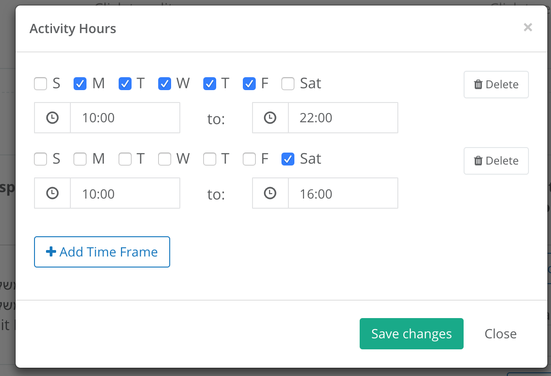Edit the 22:00 end time field
Screen dimensions: 551x376
pyautogui.click(x=343, y=118)
